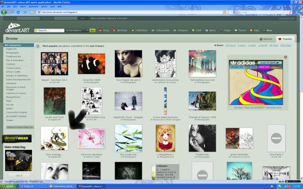This screenshot has height=189, width=303.
Task: Open the Literature category
Action: pos(11,84)
